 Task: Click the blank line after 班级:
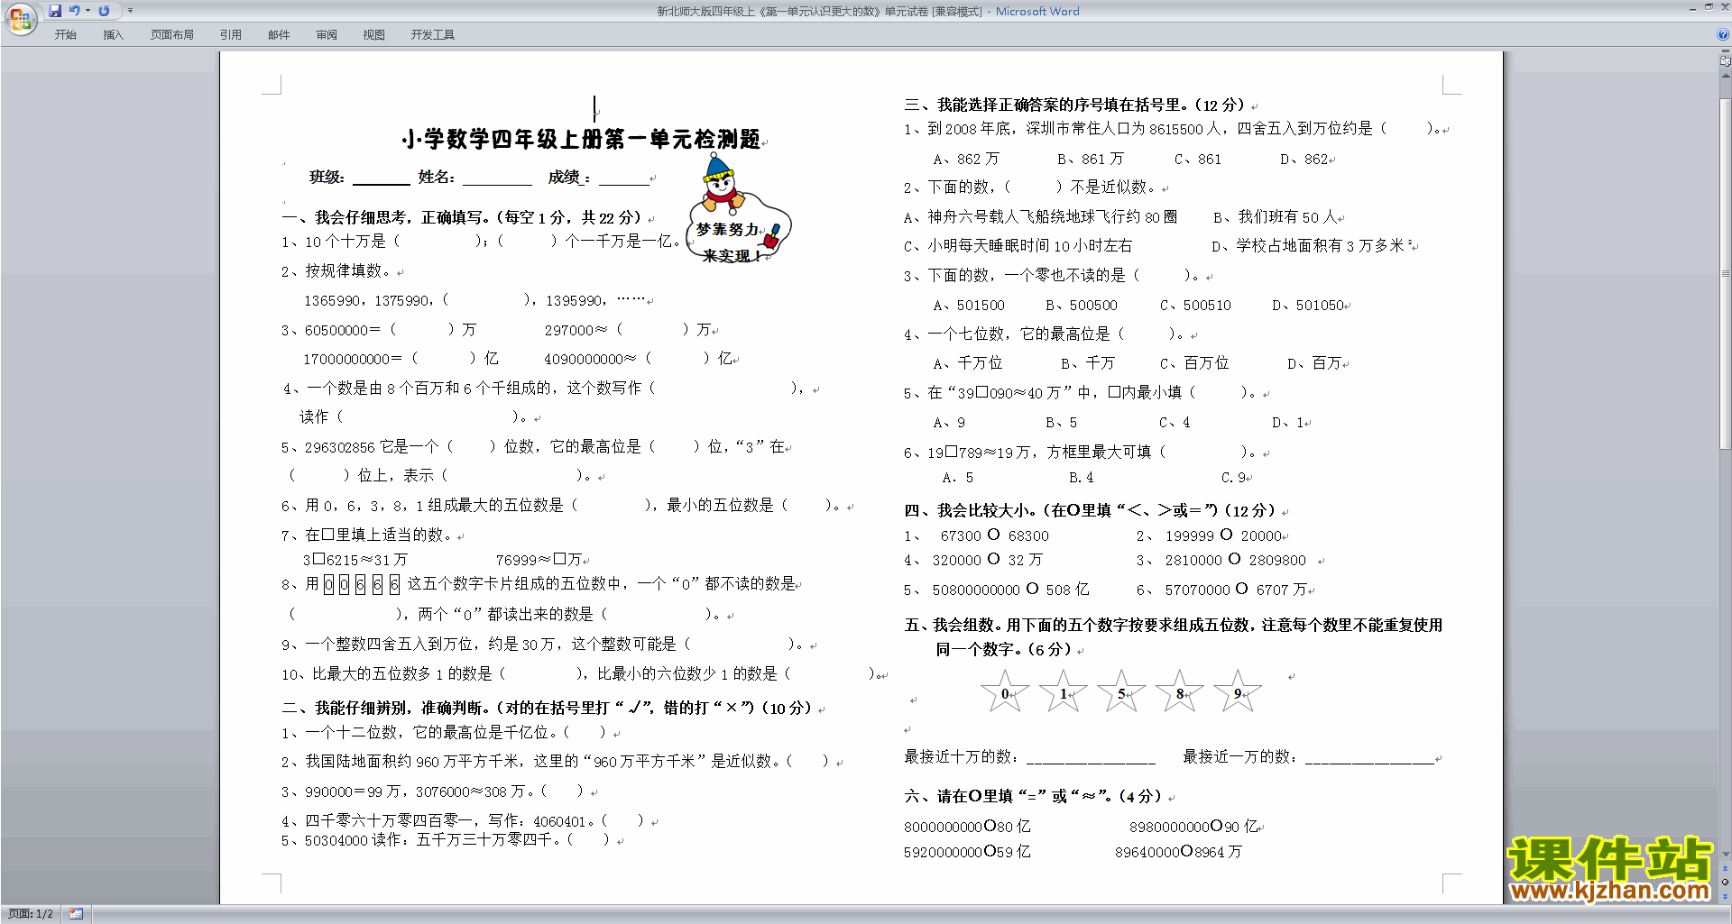point(381,178)
